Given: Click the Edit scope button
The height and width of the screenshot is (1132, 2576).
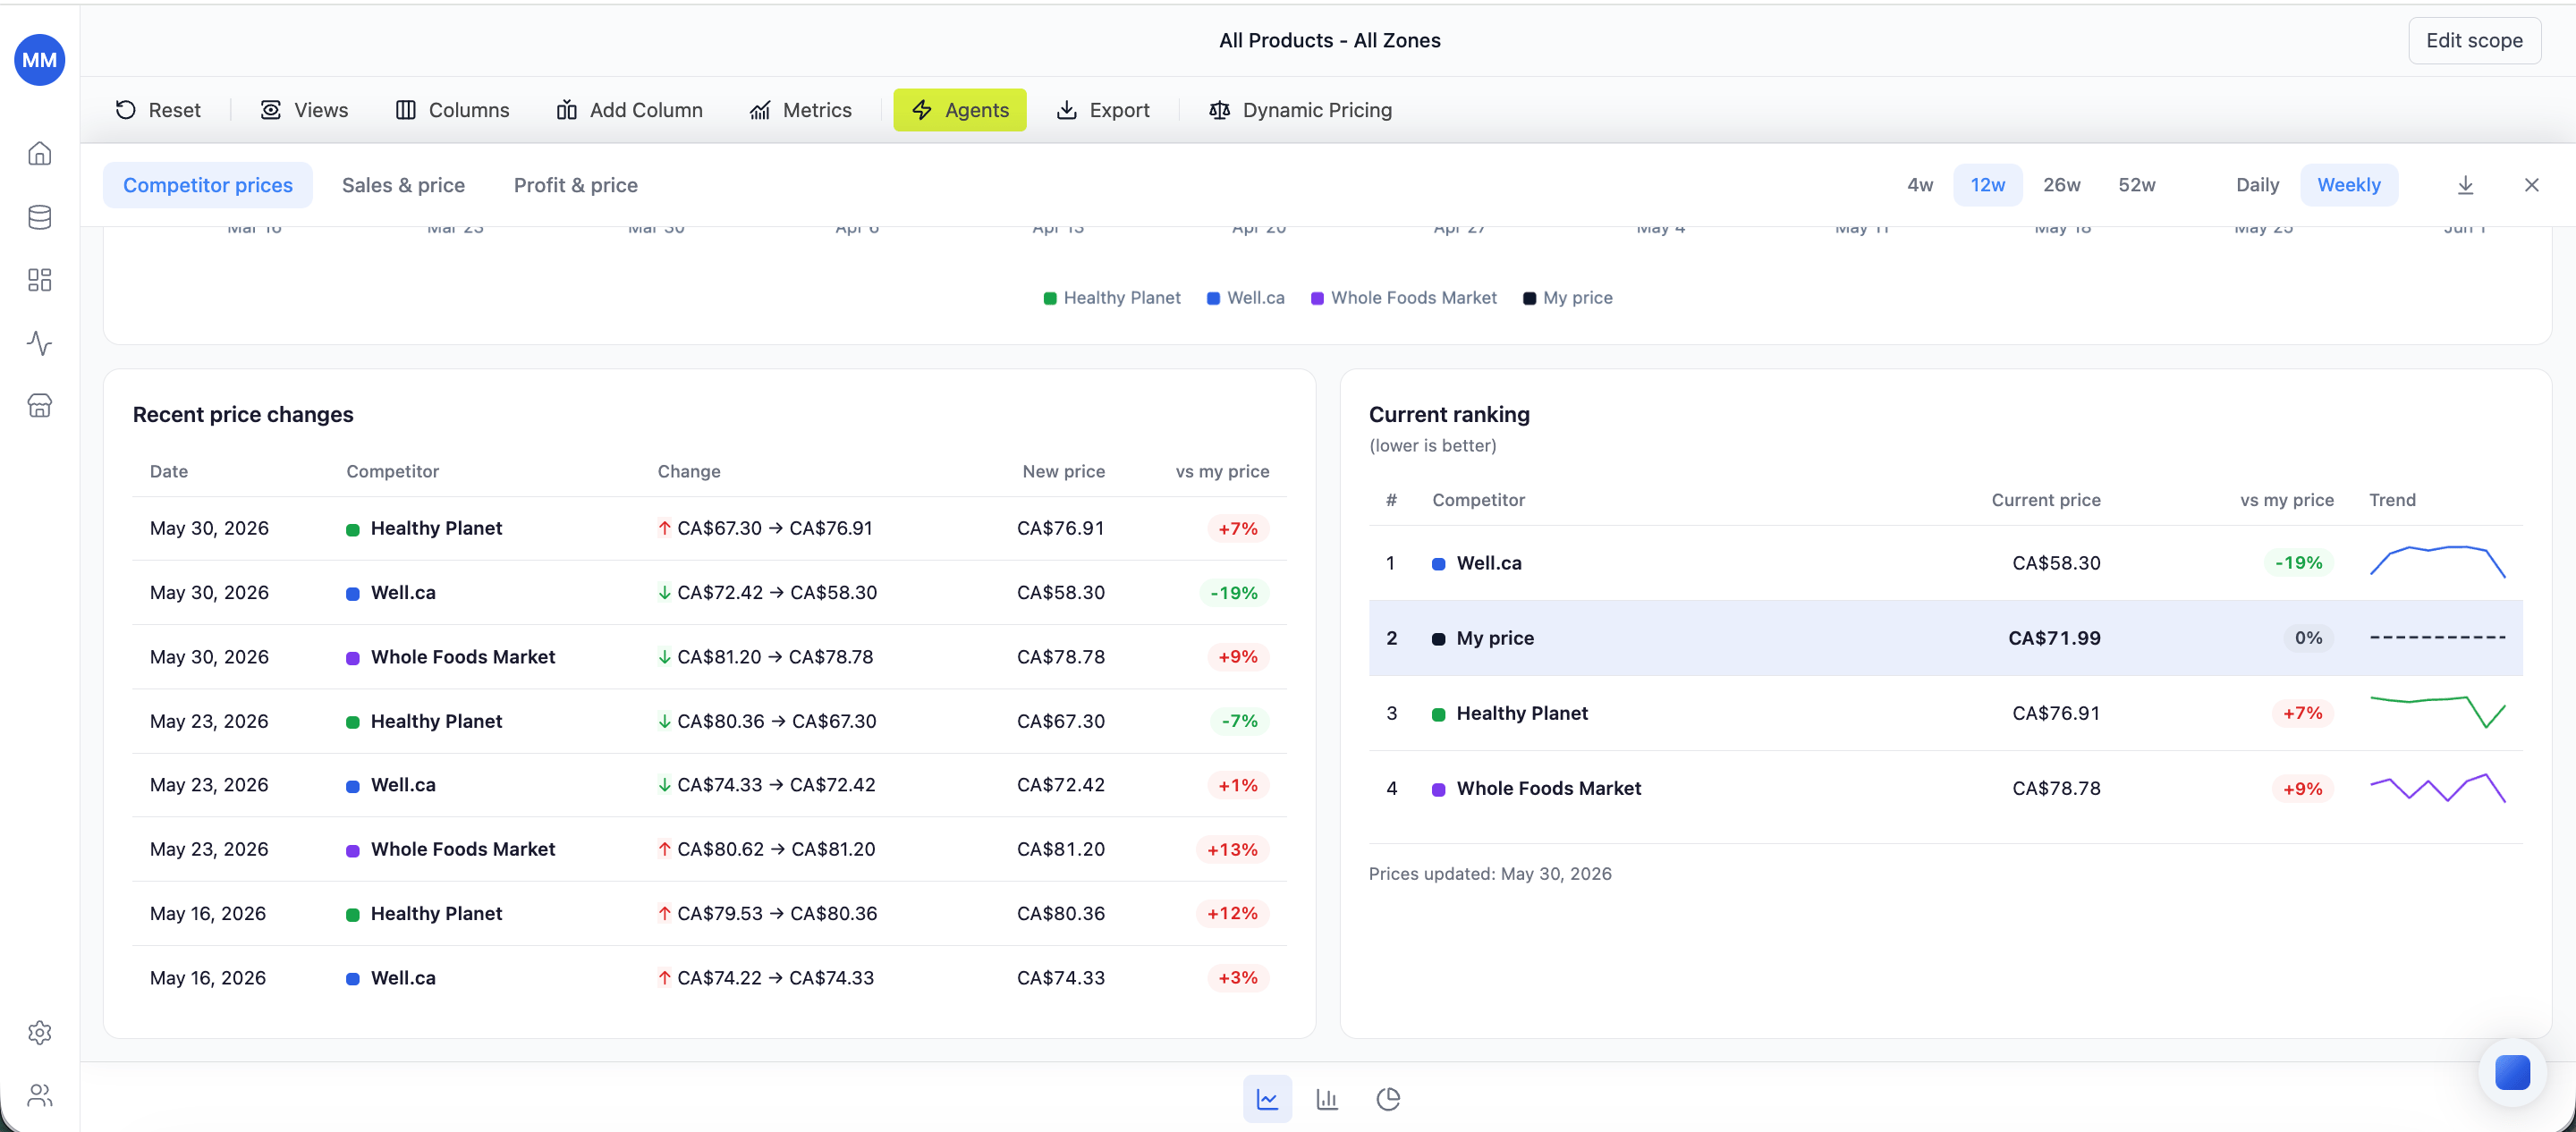Looking at the screenshot, I should tap(2474, 41).
